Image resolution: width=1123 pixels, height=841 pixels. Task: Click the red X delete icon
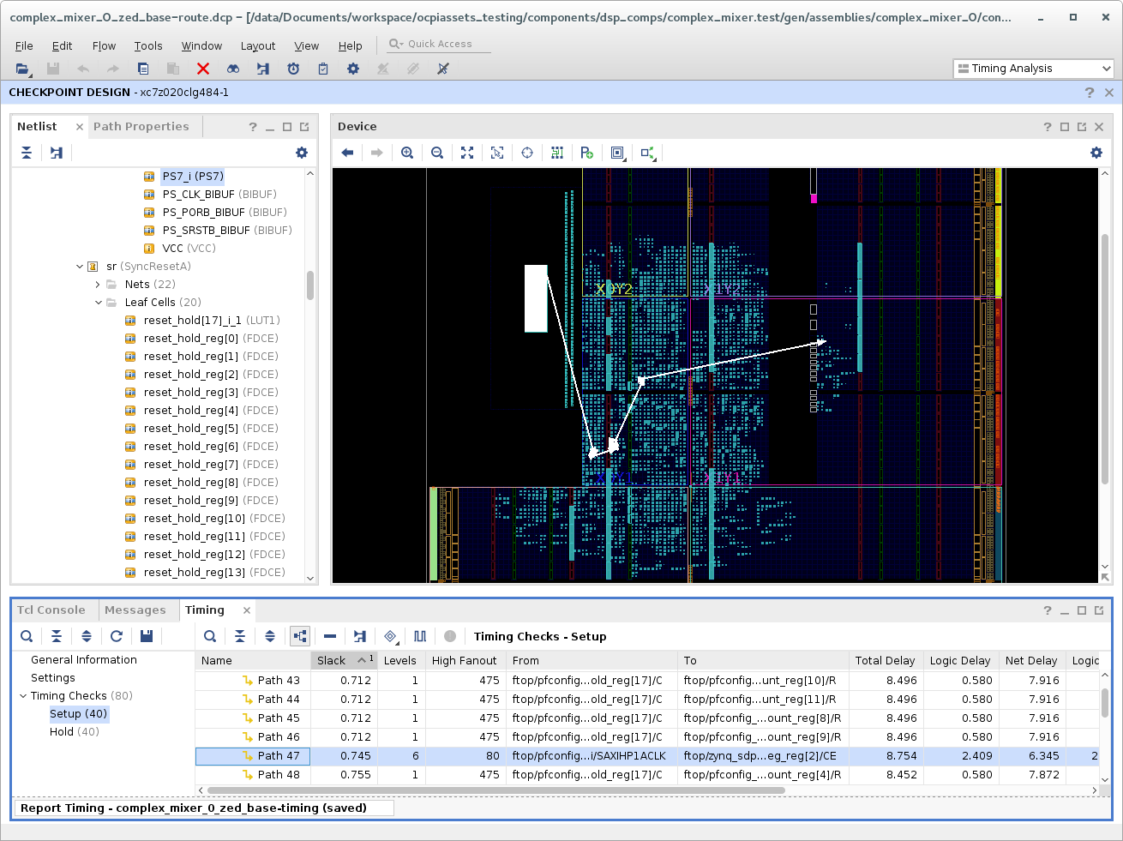[203, 69]
